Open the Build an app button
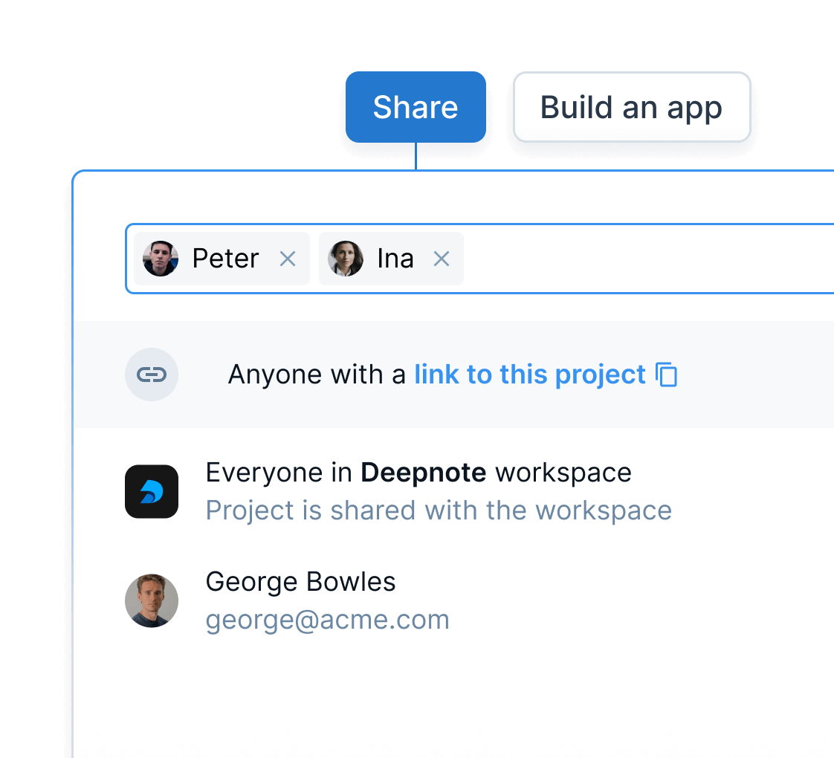The height and width of the screenshot is (758, 834). tap(631, 107)
